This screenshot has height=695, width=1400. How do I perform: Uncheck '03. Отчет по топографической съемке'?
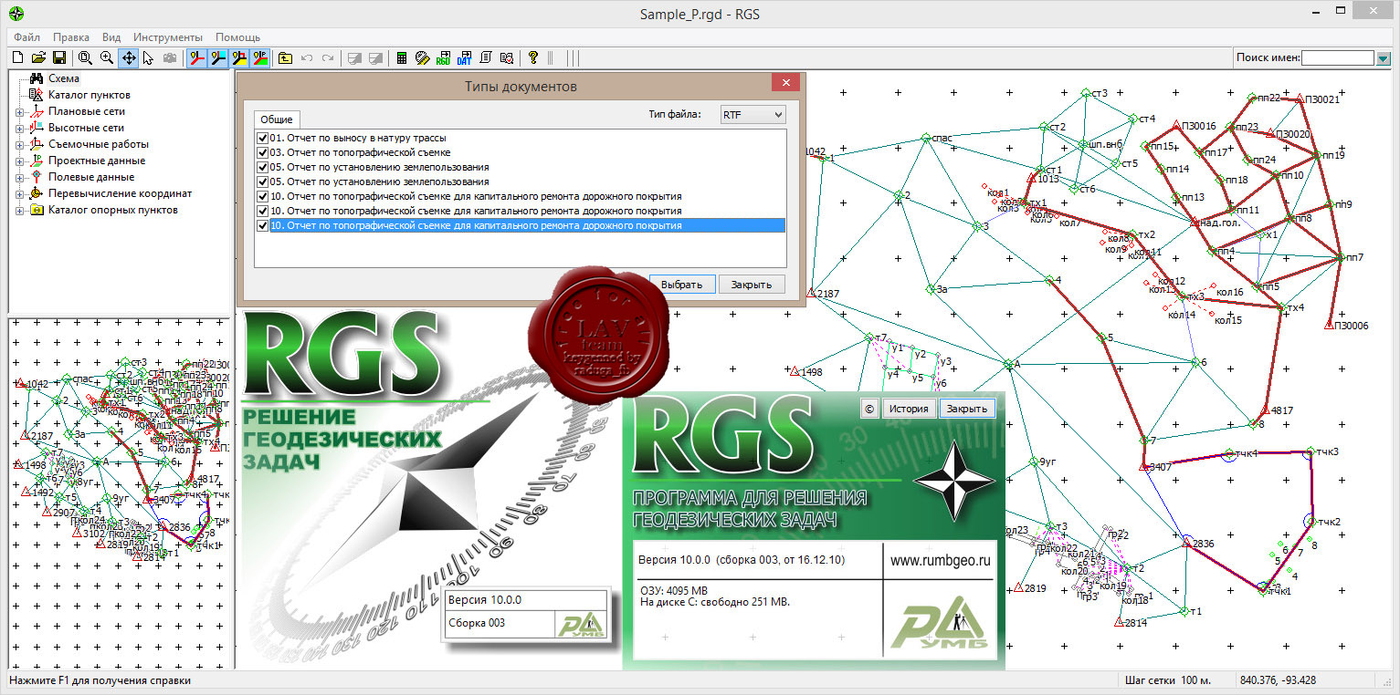point(263,153)
